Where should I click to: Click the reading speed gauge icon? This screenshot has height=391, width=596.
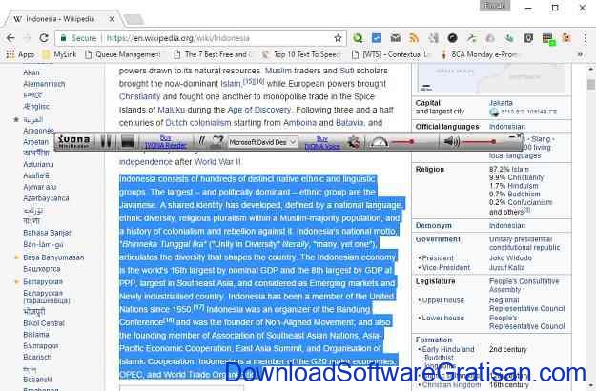[x=379, y=142]
